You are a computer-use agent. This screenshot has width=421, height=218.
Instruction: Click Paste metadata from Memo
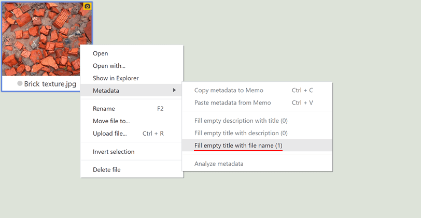click(x=257, y=103)
